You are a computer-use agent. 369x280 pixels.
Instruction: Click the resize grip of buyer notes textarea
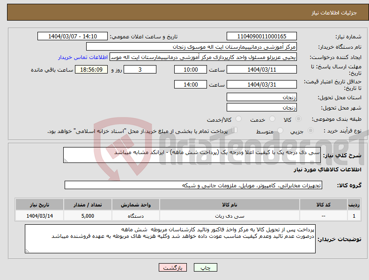click(27, 251)
